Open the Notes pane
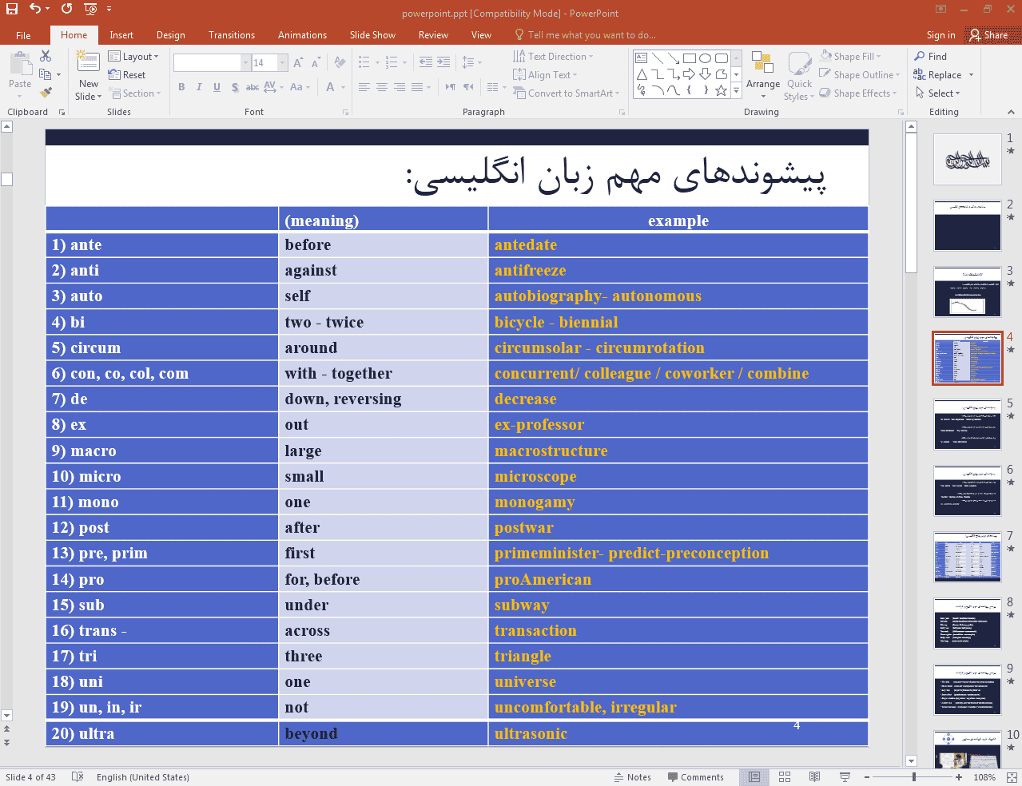The width and height of the screenshot is (1022, 786). tap(633, 777)
